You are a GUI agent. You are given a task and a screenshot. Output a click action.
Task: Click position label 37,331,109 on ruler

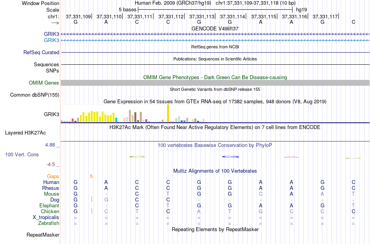click(78, 16)
